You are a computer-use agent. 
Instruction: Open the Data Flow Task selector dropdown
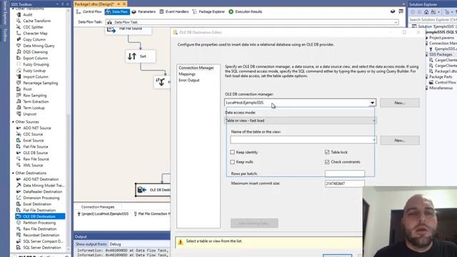(x=396, y=22)
